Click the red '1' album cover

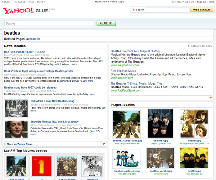pos(41,166)
